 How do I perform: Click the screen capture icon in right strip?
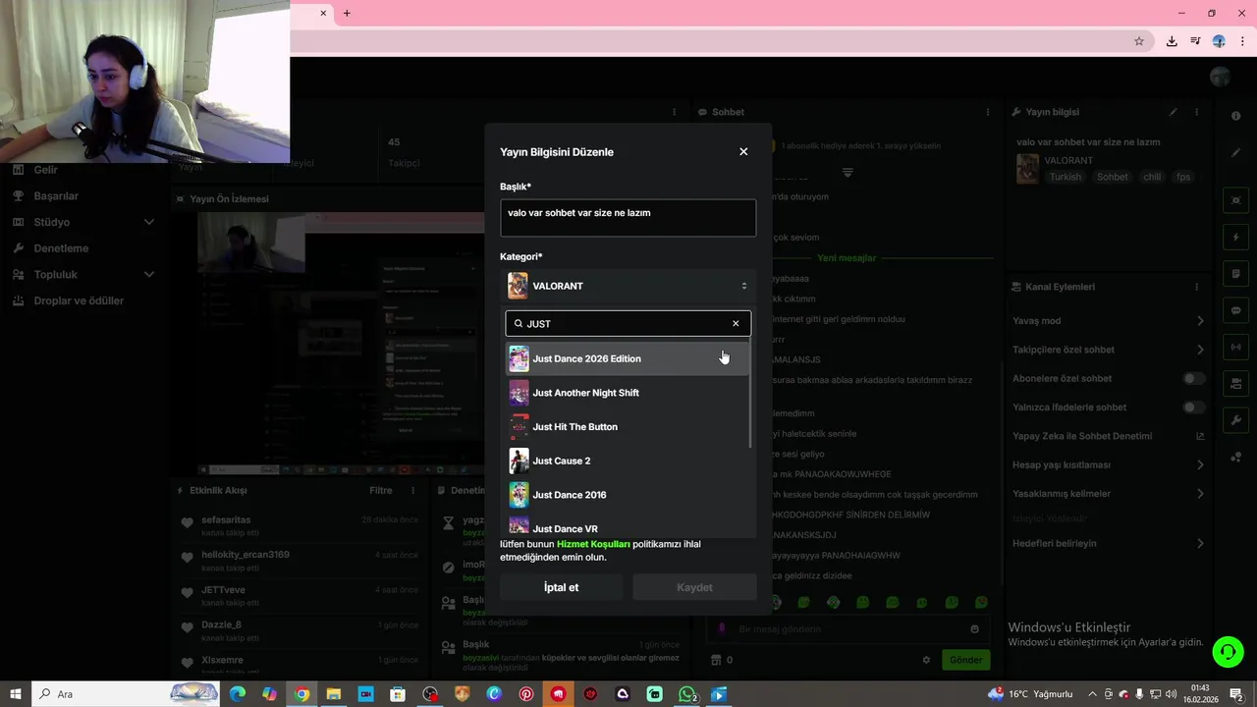(x=1235, y=200)
